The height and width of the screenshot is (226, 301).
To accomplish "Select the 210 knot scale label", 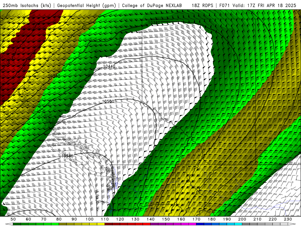I will pos(257,219).
